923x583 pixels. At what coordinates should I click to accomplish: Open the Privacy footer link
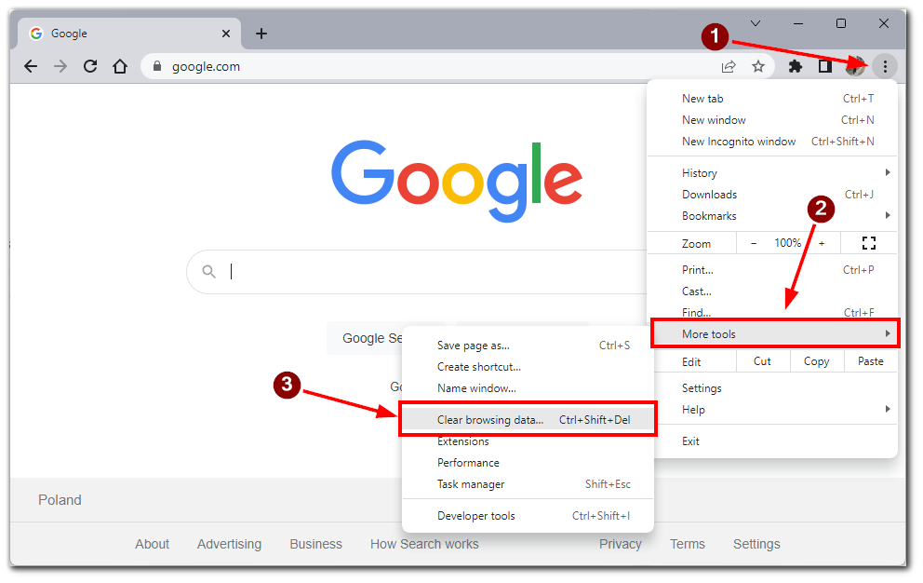click(x=621, y=544)
